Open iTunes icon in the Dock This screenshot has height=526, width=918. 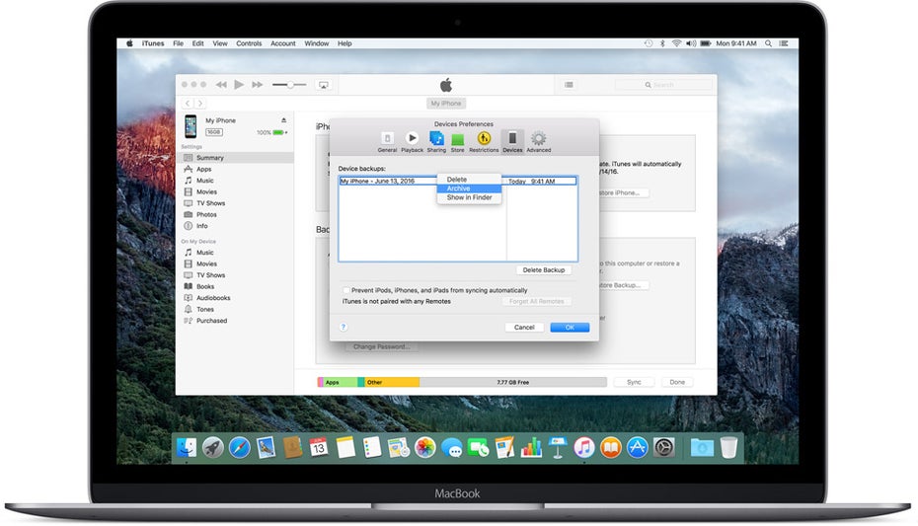583,448
